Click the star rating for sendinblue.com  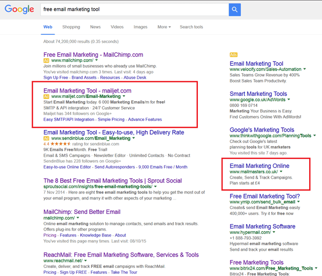pos(60,144)
